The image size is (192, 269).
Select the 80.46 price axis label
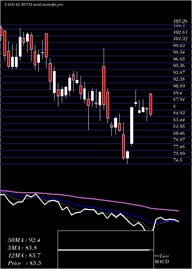(179, 133)
